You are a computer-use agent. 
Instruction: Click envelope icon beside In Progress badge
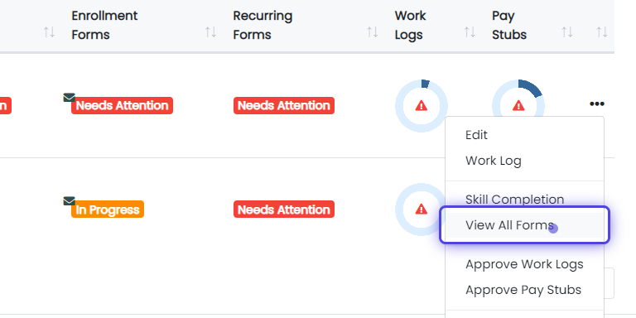69,200
